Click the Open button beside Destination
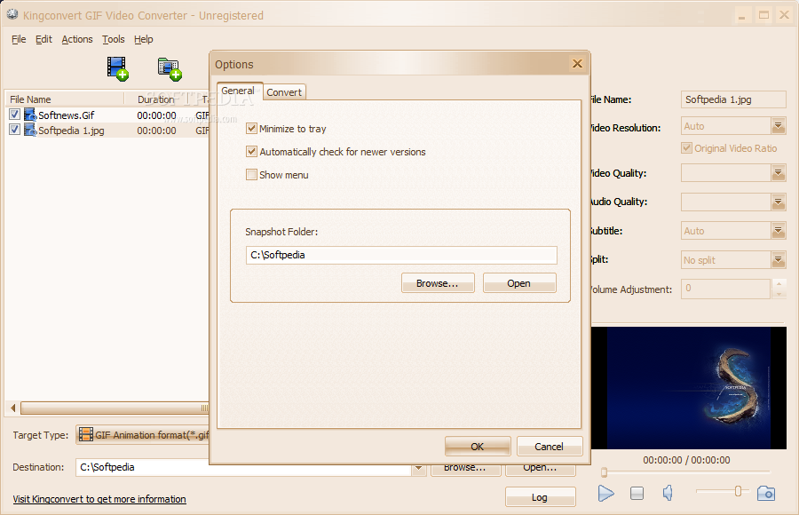Image resolution: width=799 pixels, height=515 pixels. click(x=541, y=468)
